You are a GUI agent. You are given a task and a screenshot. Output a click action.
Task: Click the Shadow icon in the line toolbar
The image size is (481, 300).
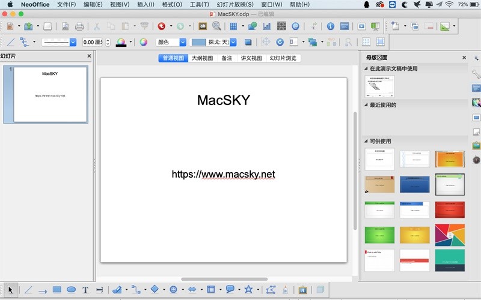[248, 42]
